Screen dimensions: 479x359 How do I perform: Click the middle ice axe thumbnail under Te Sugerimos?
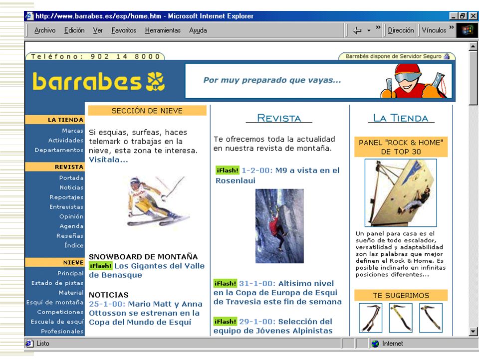[x=401, y=318]
